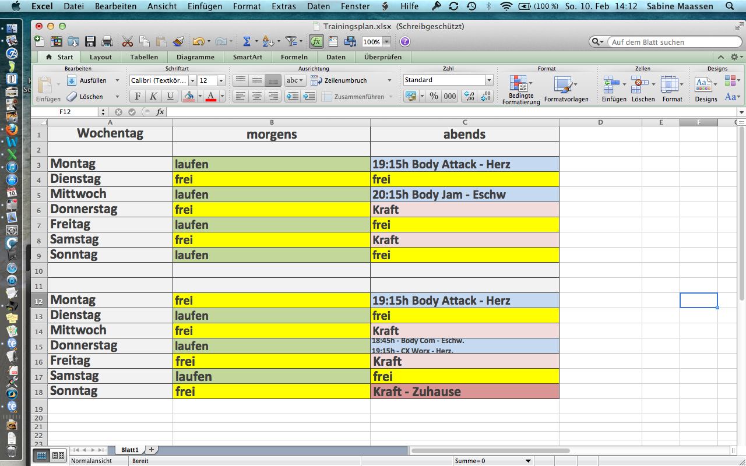The image size is (746, 466).
Task: Select the Format Painter brush icon
Action: [x=178, y=41]
